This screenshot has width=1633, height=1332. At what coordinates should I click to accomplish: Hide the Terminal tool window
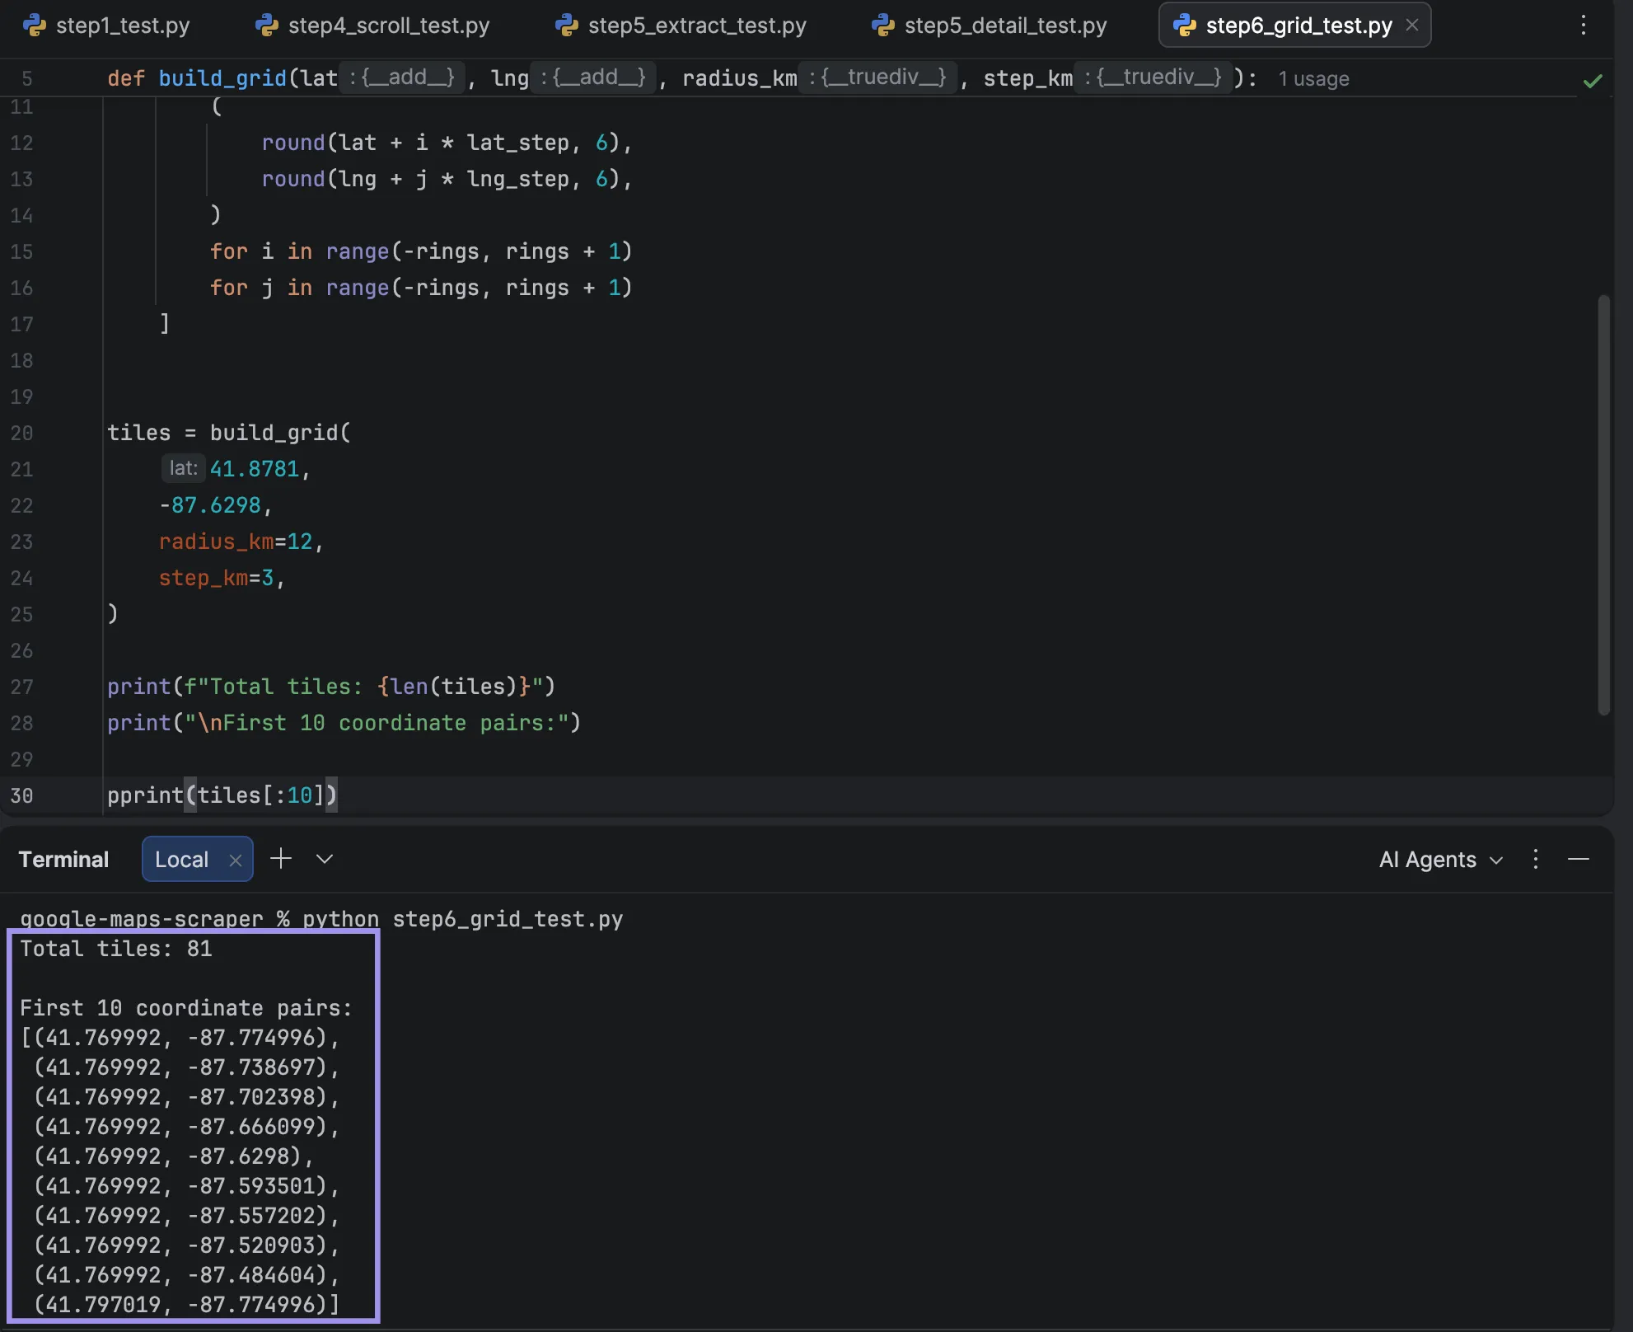tap(1579, 860)
